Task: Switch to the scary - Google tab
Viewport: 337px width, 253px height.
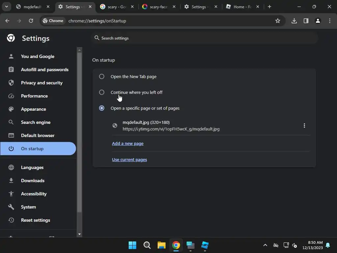Action: click(x=117, y=7)
